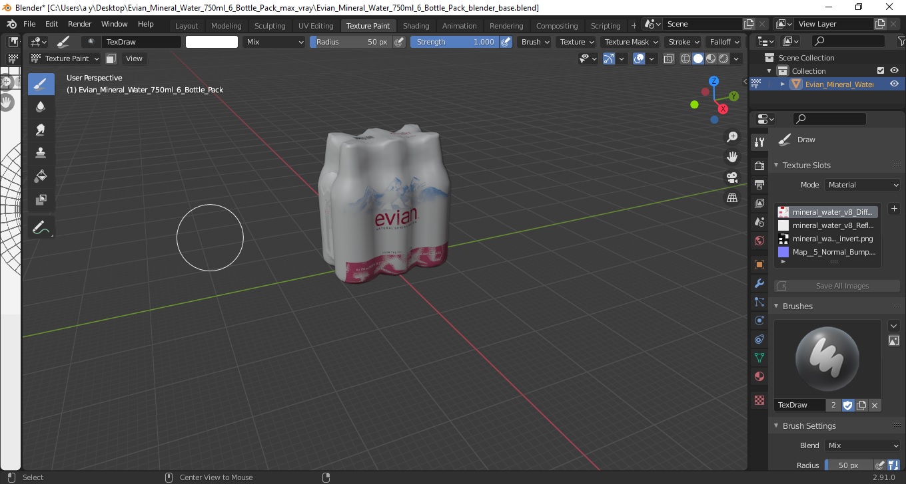Open the File menu
906x484 pixels.
tap(29, 24)
